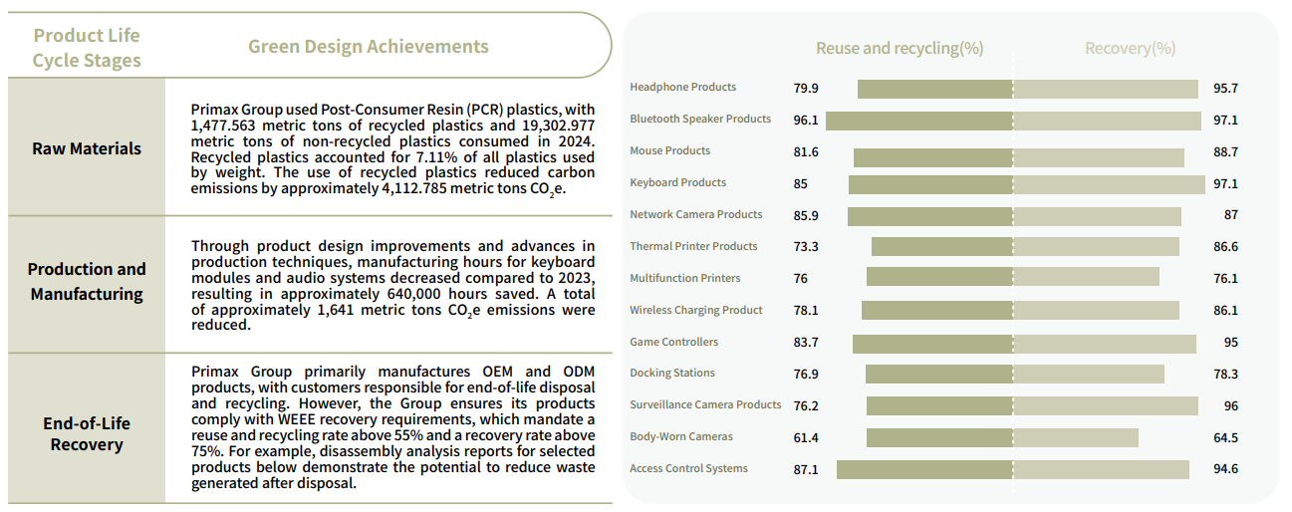The width and height of the screenshot is (1292, 512).
Task: Click the Recovery(%) column title
Action: click(x=1130, y=48)
